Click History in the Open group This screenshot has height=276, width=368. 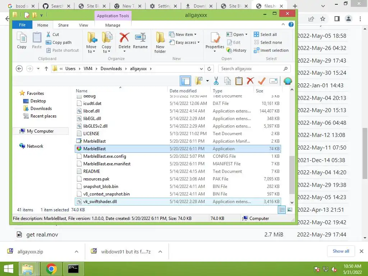[x=236, y=50]
